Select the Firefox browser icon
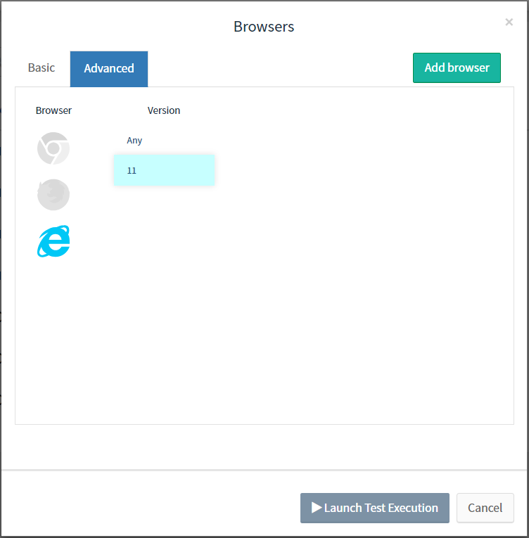The image size is (529, 538). point(53,195)
